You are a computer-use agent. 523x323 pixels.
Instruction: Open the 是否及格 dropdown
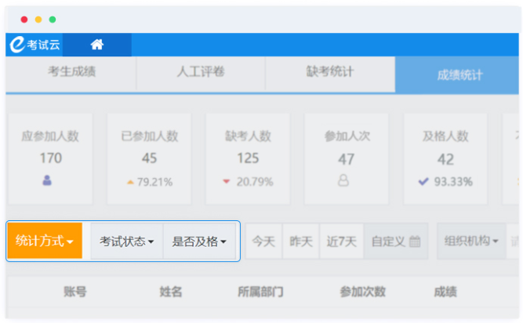199,241
